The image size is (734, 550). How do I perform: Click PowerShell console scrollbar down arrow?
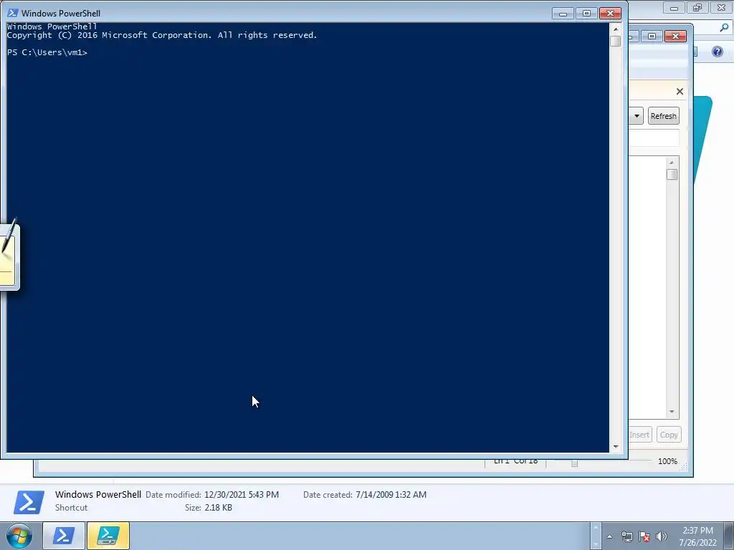tap(616, 447)
